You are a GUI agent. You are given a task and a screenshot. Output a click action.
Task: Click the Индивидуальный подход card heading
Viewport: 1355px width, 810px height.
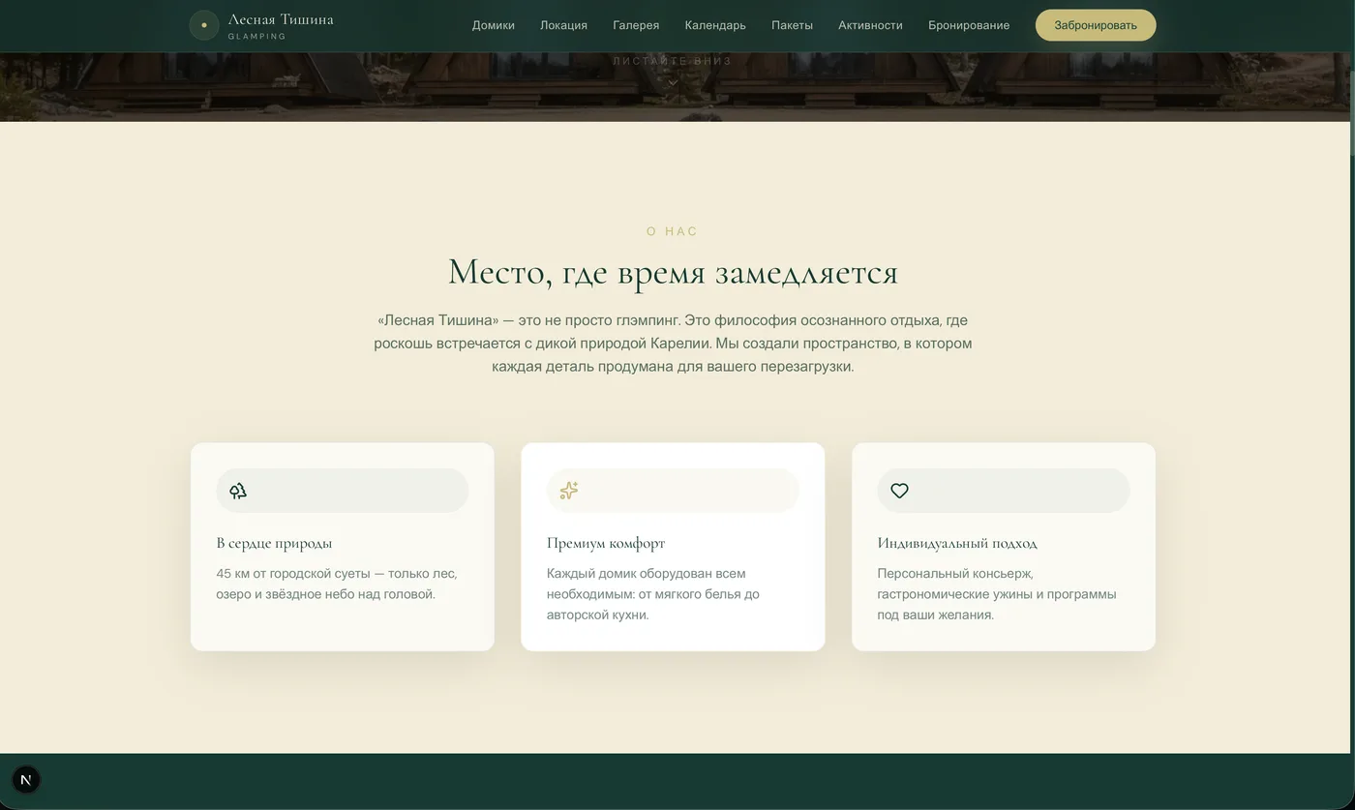(957, 543)
